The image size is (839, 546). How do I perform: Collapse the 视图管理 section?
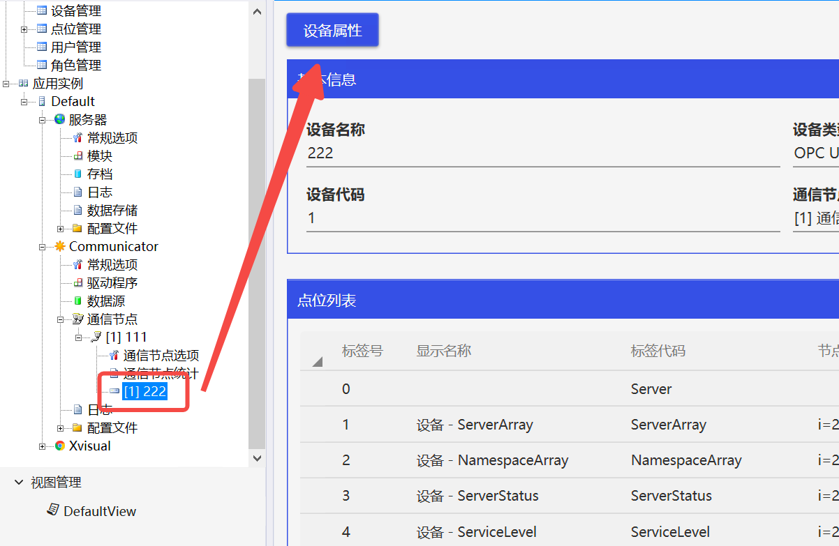tap(18, 482)
